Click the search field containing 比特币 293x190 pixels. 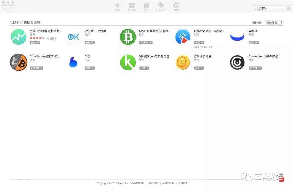[x=271, y=8]
